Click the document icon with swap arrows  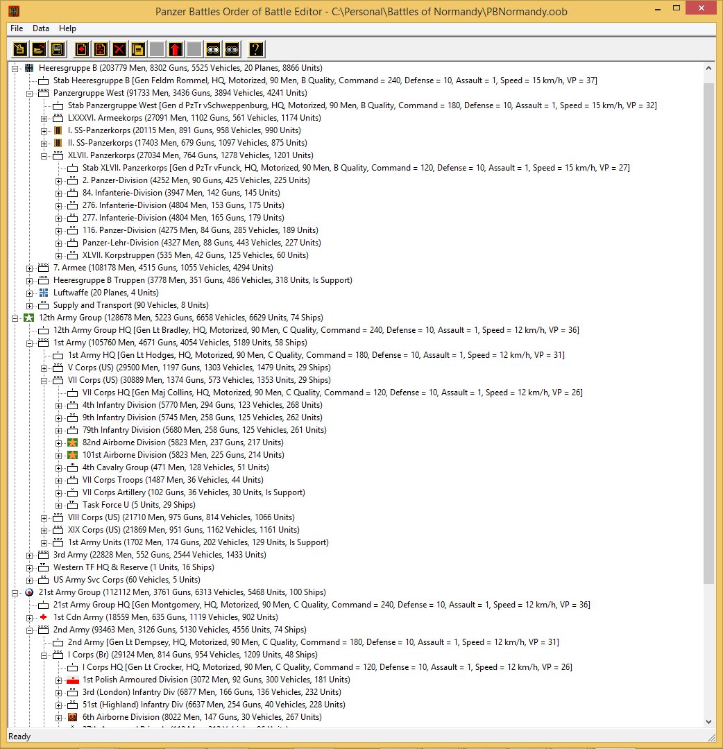[101, 49]
